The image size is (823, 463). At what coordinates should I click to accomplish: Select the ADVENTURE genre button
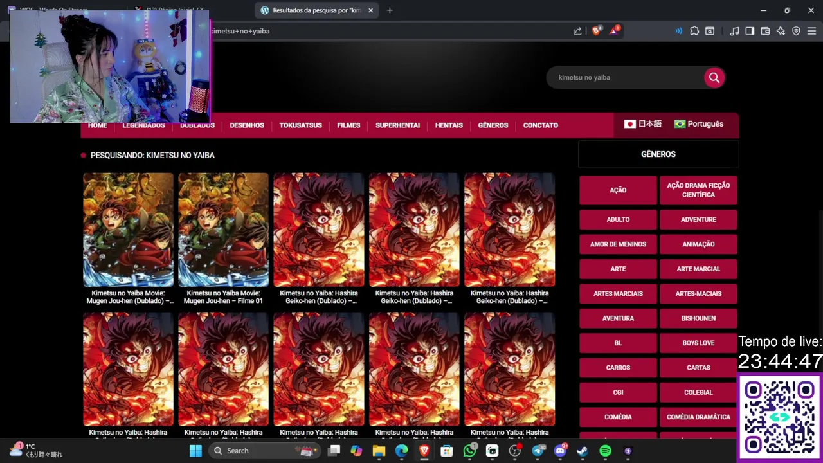[698, 220]
